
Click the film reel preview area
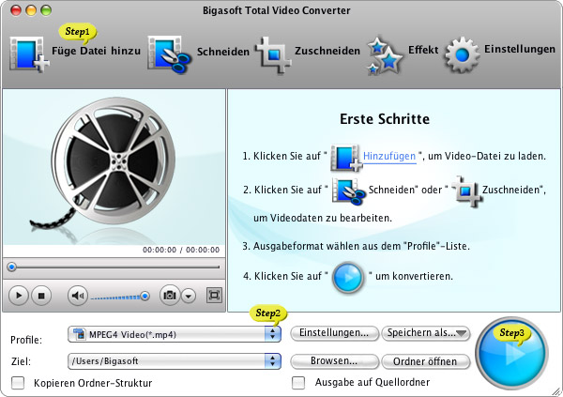tap(114, 167)
